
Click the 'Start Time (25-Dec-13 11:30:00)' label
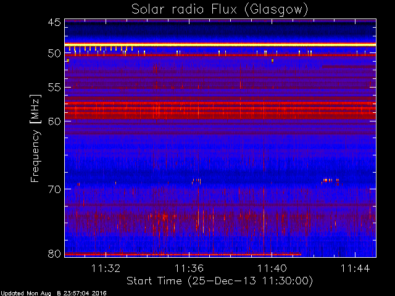(x=220, y=281)
